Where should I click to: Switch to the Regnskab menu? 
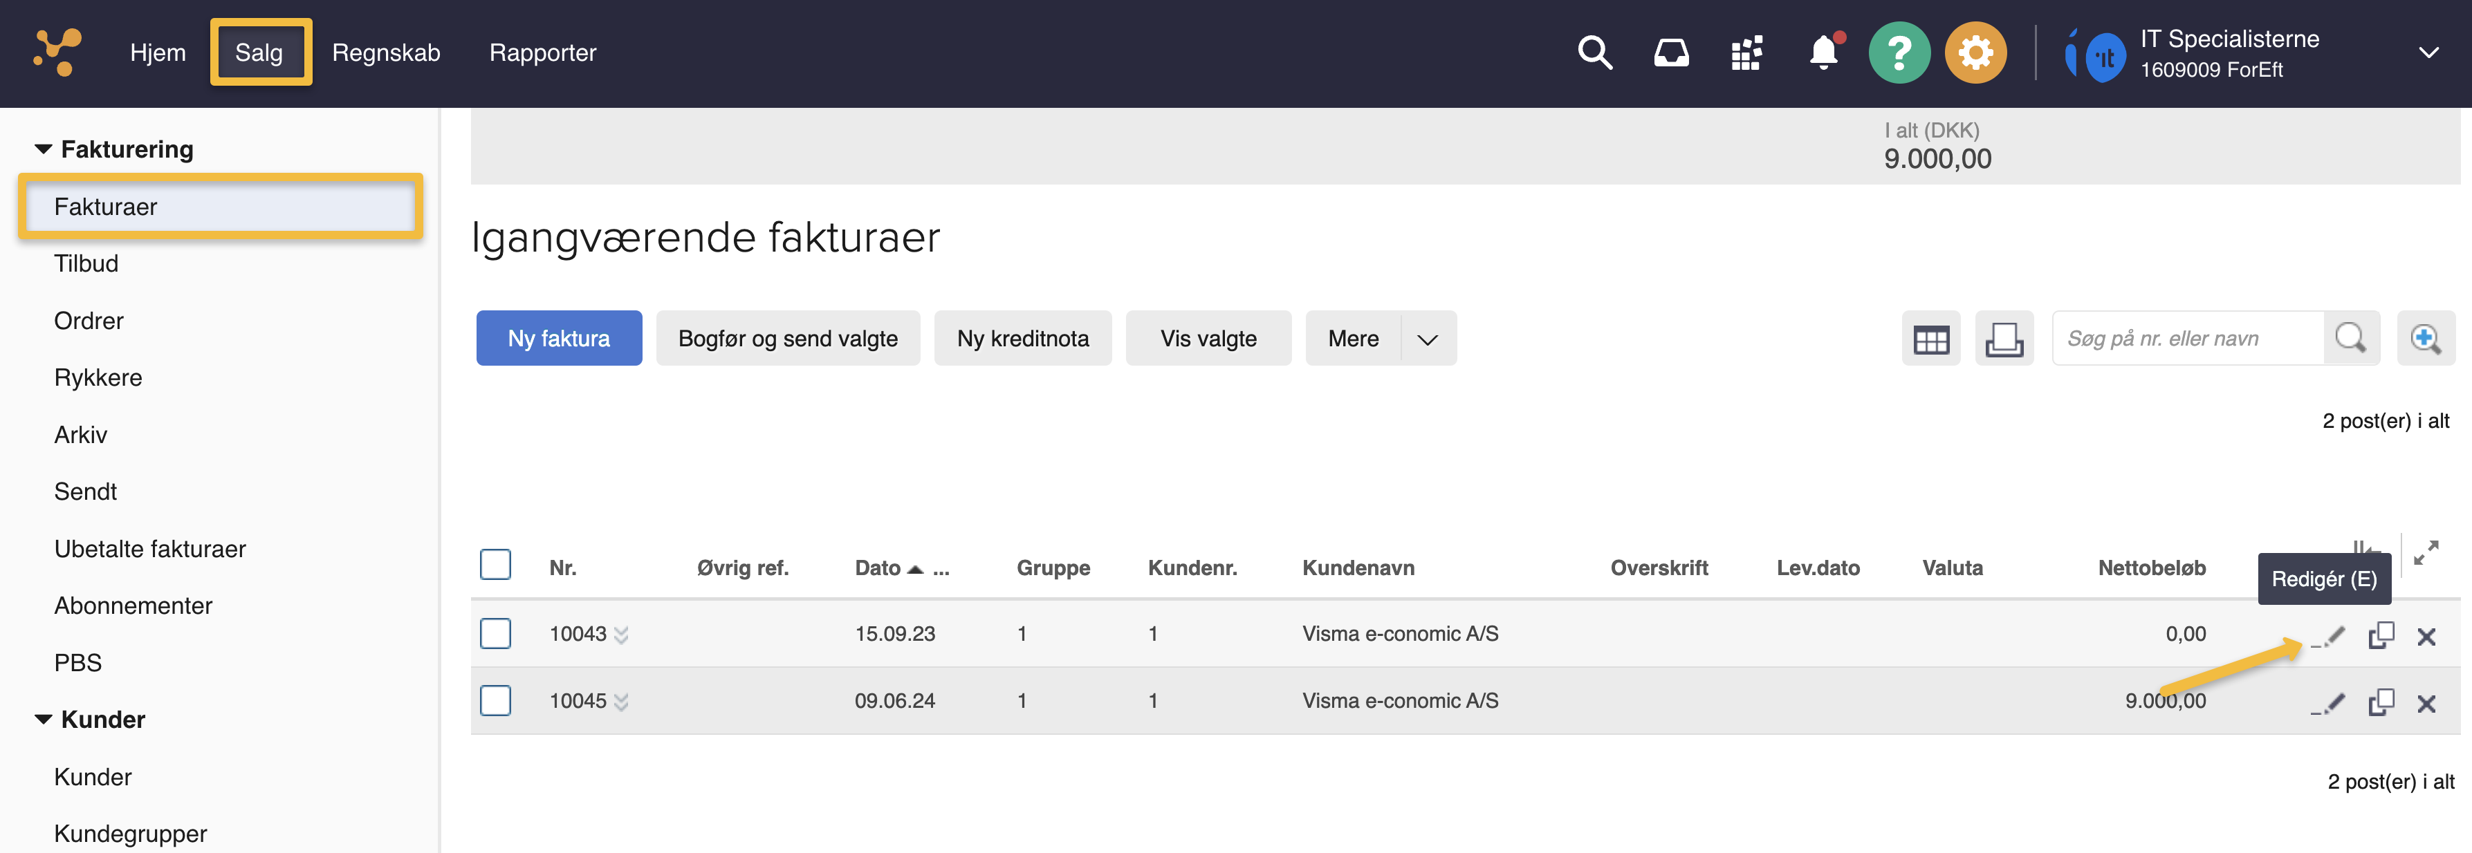(x=387, y=53)
